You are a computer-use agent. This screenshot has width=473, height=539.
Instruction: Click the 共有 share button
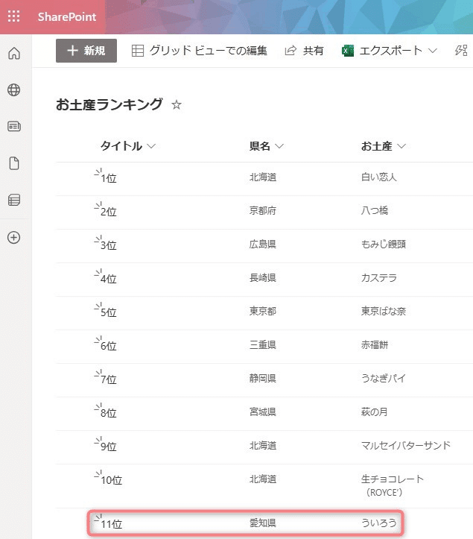[x=305, y=51]
